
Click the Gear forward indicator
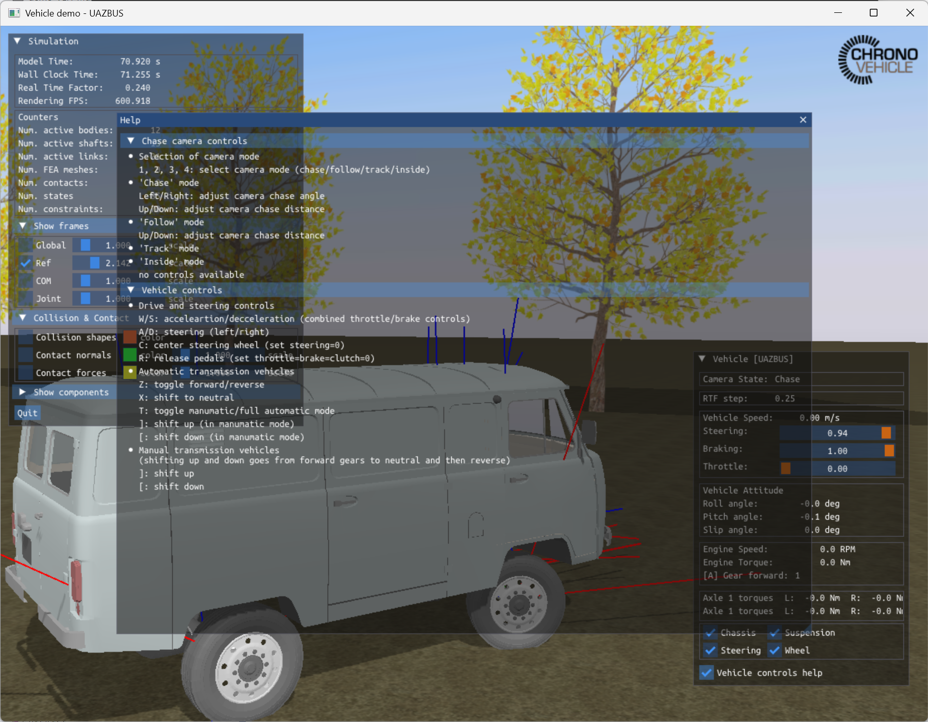click(751, 576)
